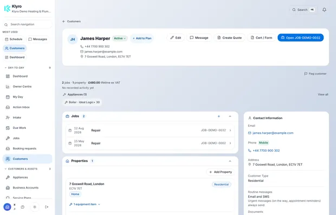Click the Jobs section briefcase icon
The image size is (336, 215).
tap(67, 116)
